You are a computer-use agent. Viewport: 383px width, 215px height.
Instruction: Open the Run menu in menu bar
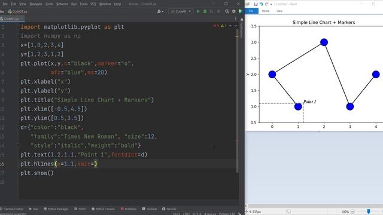tap(74, 4)
